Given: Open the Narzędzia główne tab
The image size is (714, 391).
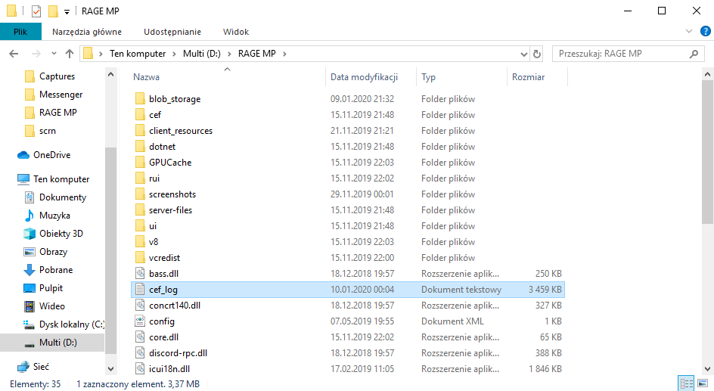Looking at the screenshot, I should tap(86, 32).
